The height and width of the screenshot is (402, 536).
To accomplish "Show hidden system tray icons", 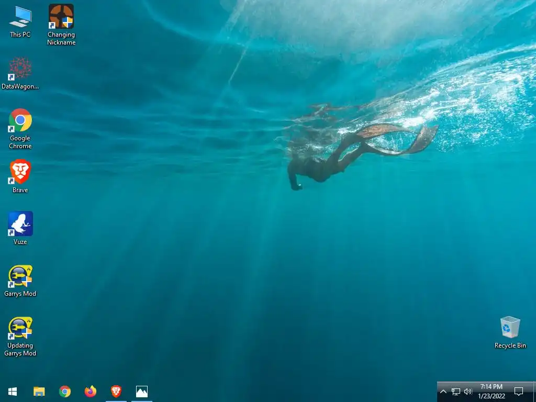I will coord(443,392).
